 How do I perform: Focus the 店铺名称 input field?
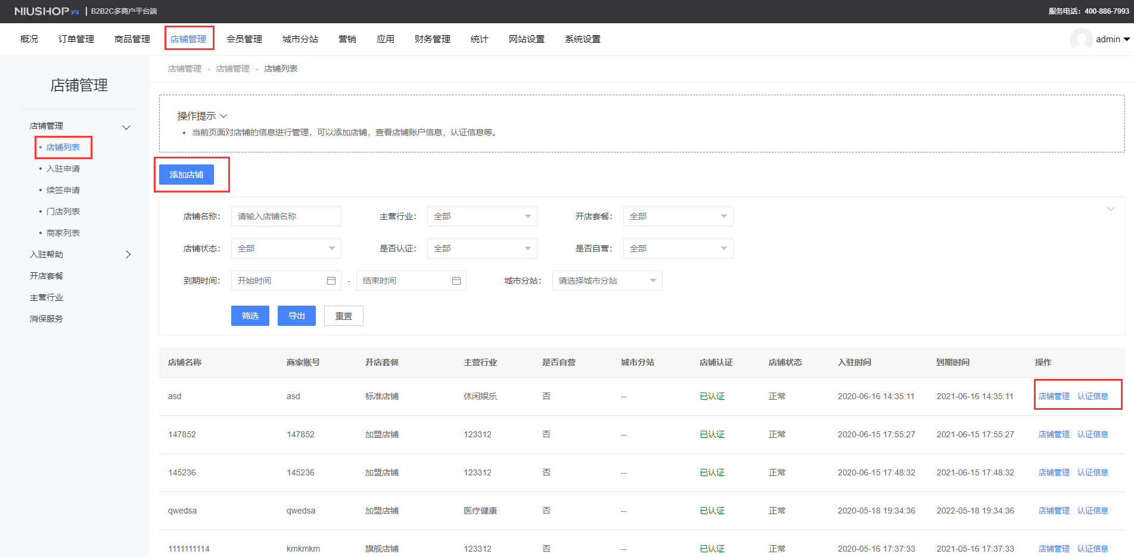click(286, 216)
